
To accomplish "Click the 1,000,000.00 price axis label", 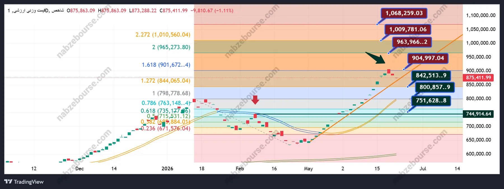I will pyautogui.click(x=481, y=43).
